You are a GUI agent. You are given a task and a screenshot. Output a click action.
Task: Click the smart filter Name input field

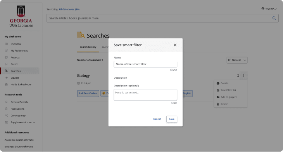[x=145, y=64]
